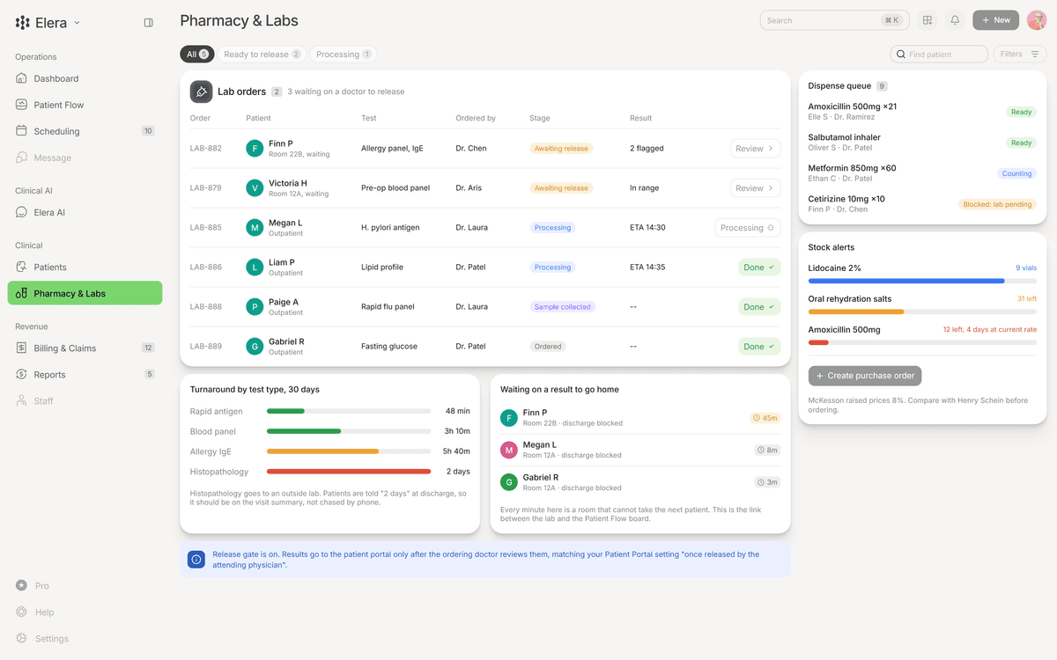
Task: Click the 2 flagged result
Action: tap(647, 149)
